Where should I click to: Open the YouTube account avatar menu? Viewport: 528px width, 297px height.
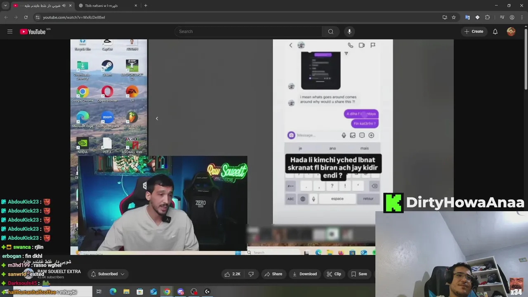[511, 31]
